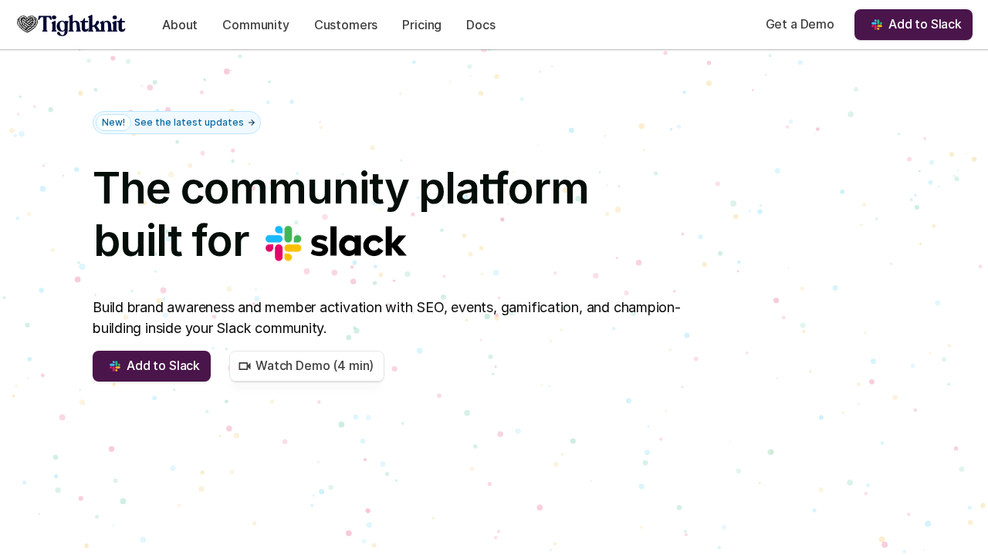The image size is (988, 555).
Task: Play the Watch Demo (4 min) video
Action: tap(314, 366)
